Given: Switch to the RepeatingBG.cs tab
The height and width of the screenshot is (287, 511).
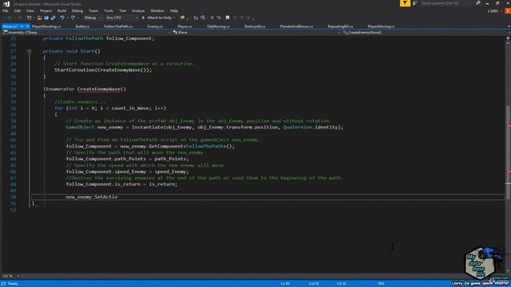Looking at the screenshot, I should click(x=341, y=26).
